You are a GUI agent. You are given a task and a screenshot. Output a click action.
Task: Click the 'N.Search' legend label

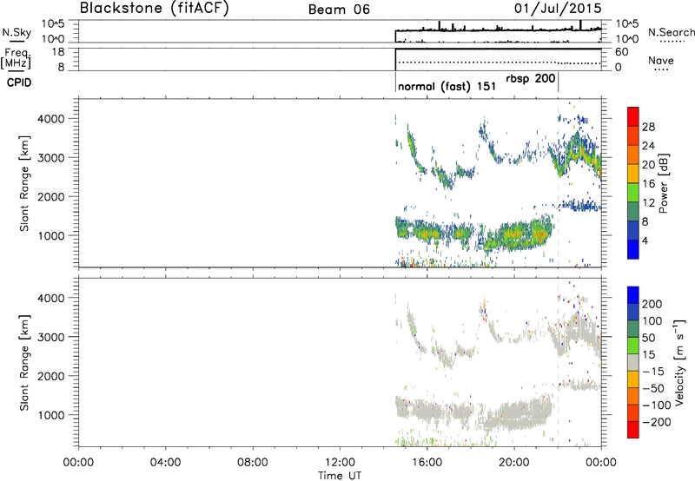coord(671,32)
